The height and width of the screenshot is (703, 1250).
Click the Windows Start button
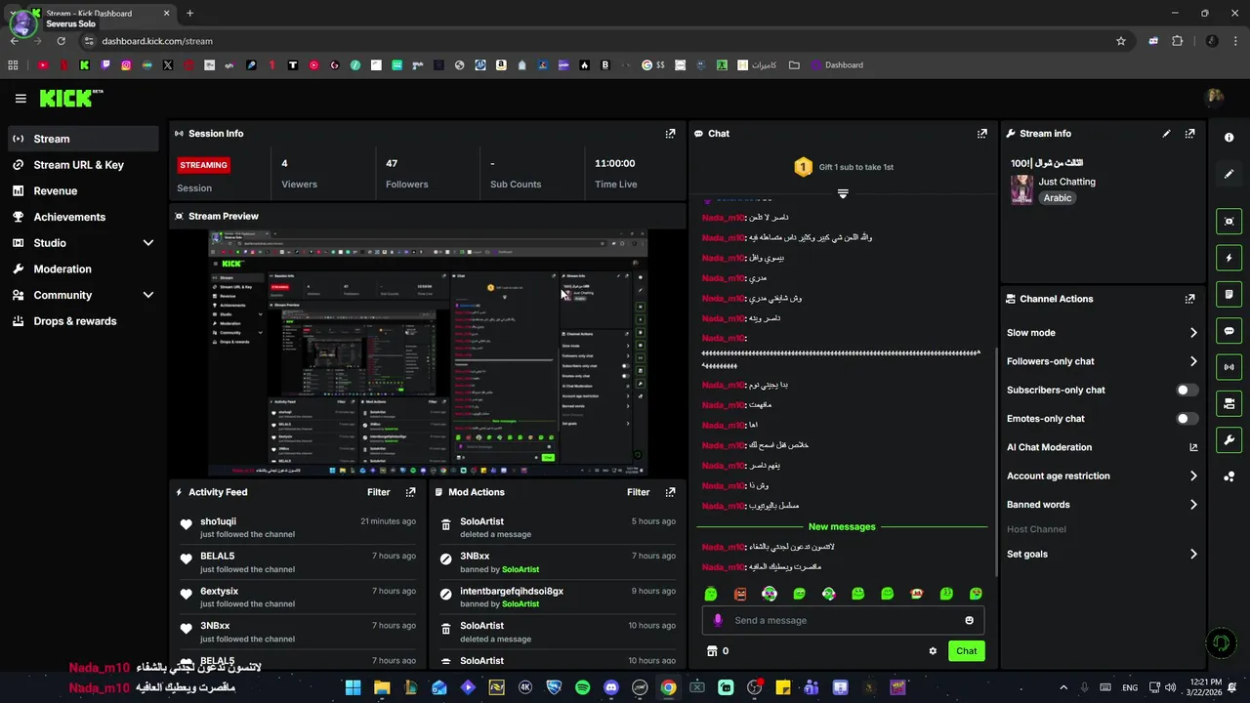click(354, 687)
